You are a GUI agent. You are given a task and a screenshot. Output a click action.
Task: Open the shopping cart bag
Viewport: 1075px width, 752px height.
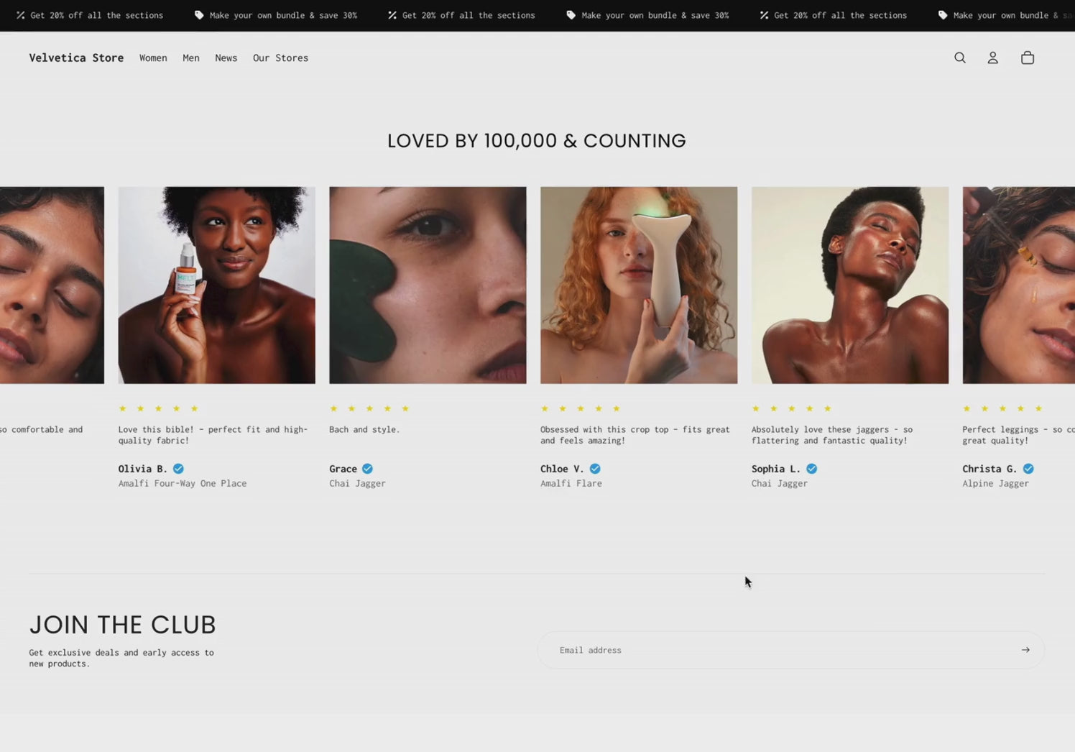tap(1028, 58)
